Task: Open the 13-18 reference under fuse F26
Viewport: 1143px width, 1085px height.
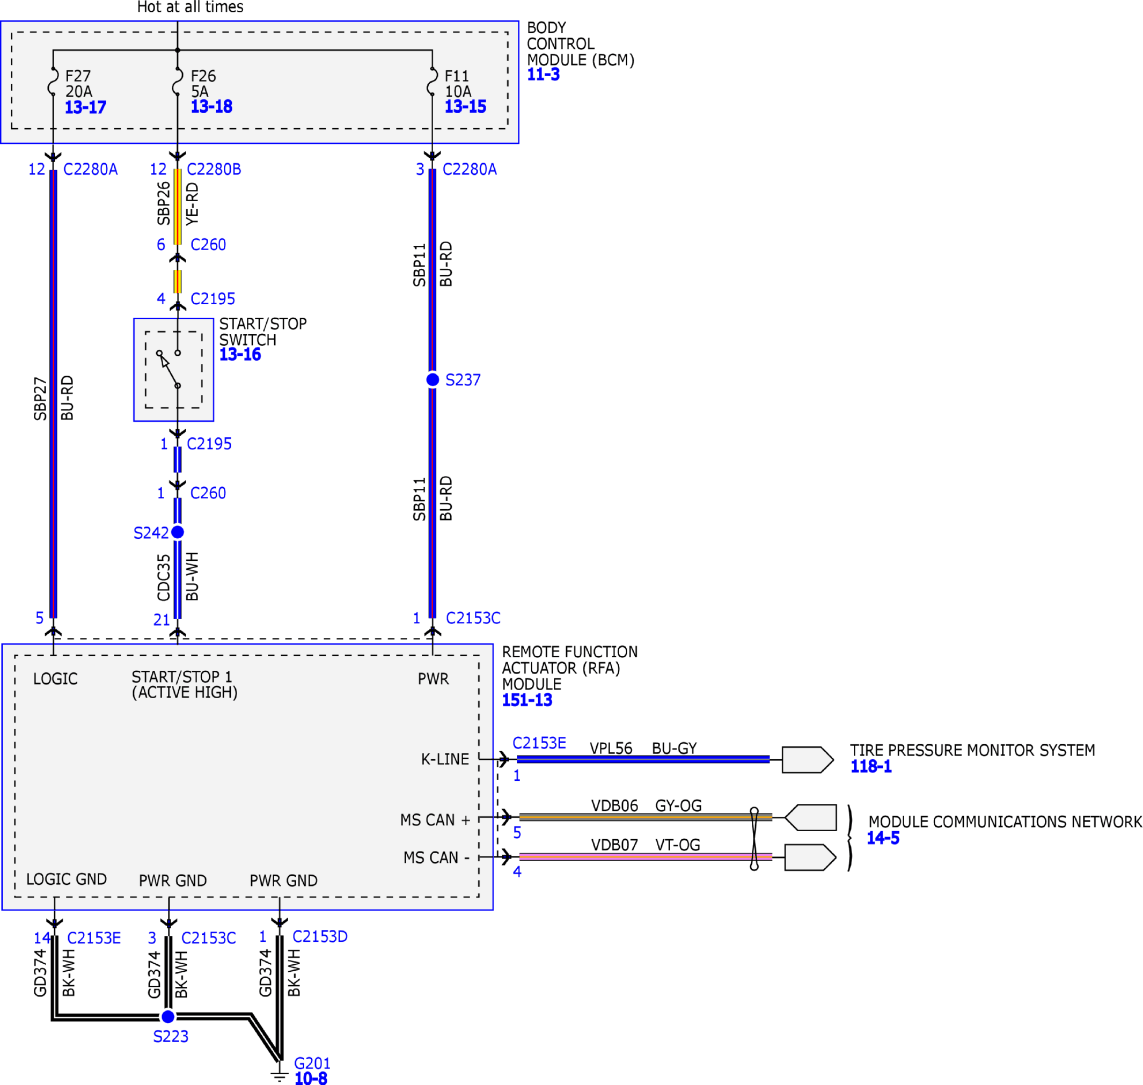Action: pos(211,106)
